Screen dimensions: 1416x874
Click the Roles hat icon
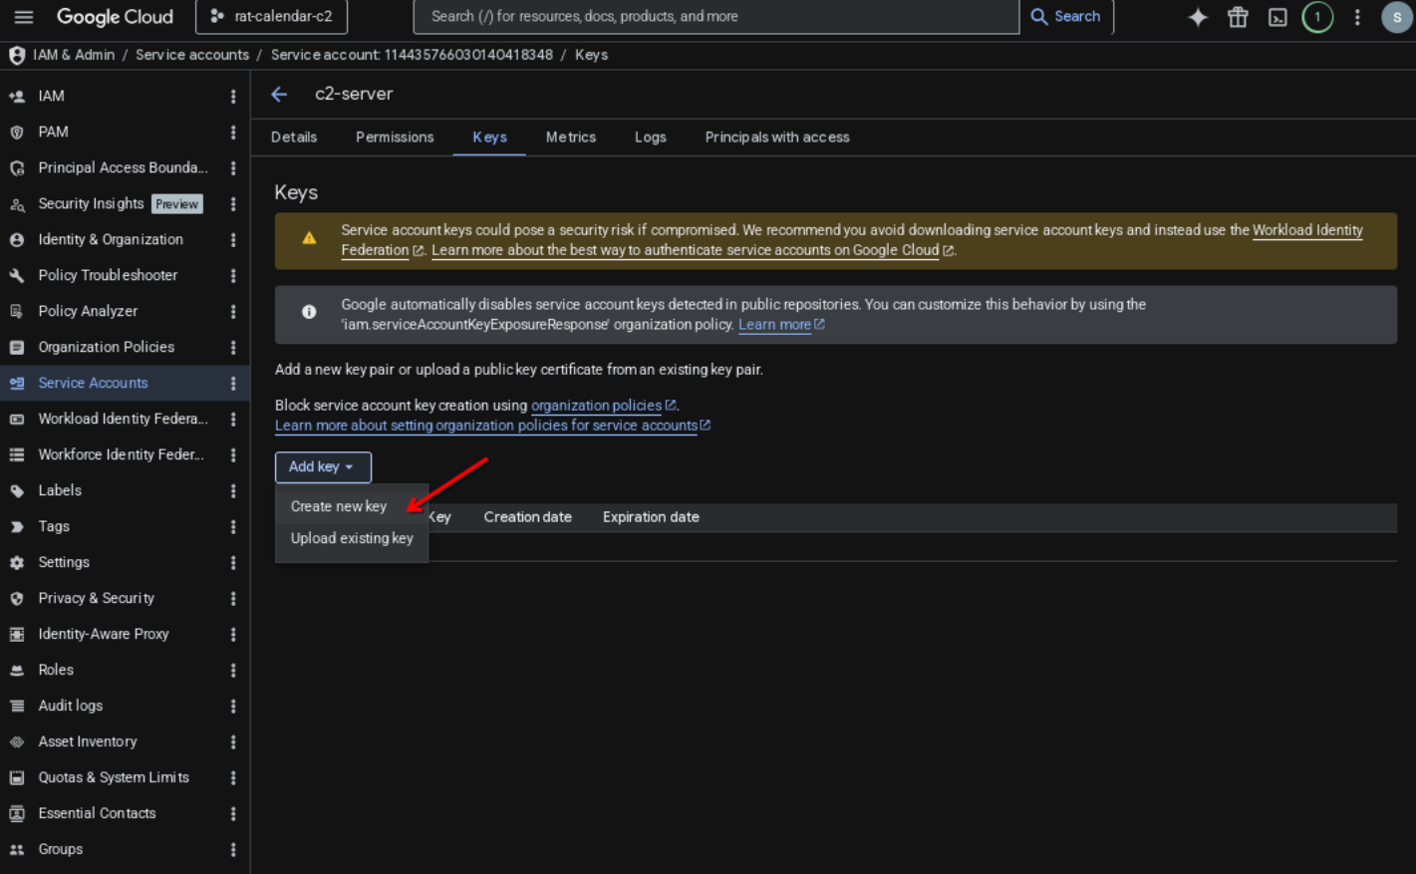tap(17, 671)
